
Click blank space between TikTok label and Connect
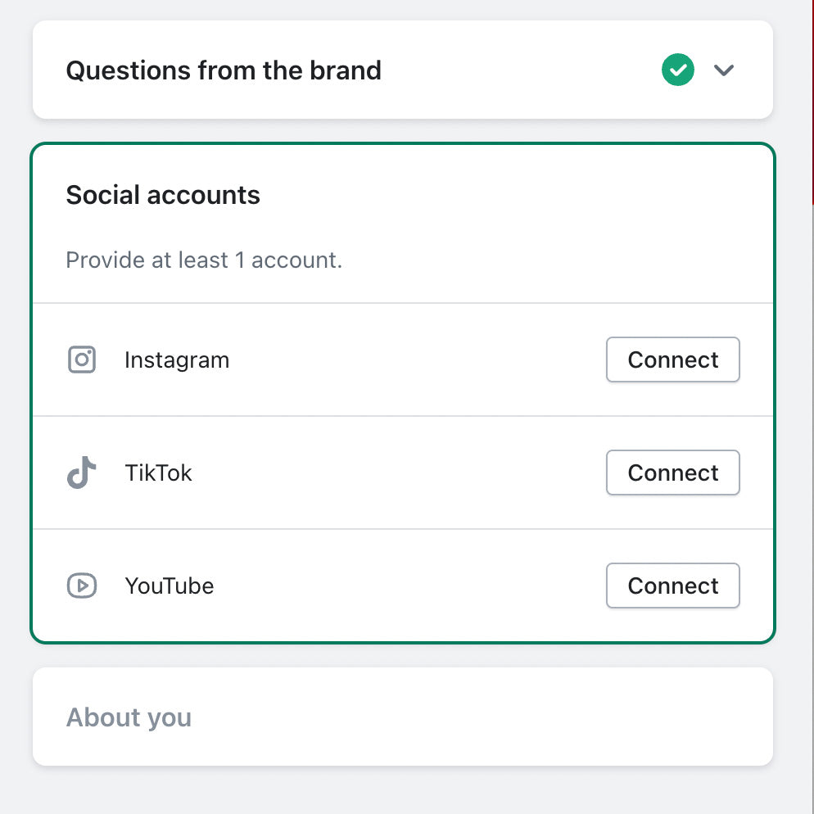pyautogui.click(x=401, y=473)
